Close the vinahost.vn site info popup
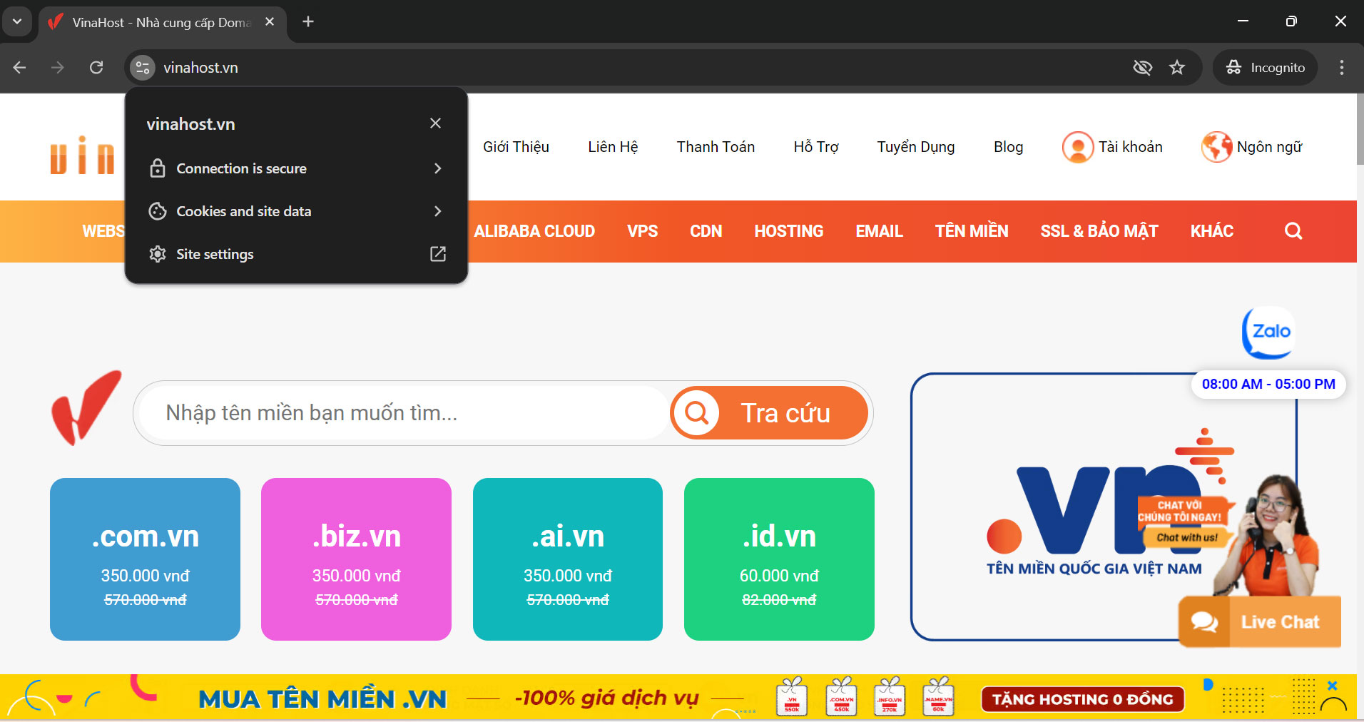1364x722 pixels. point(435,123)
